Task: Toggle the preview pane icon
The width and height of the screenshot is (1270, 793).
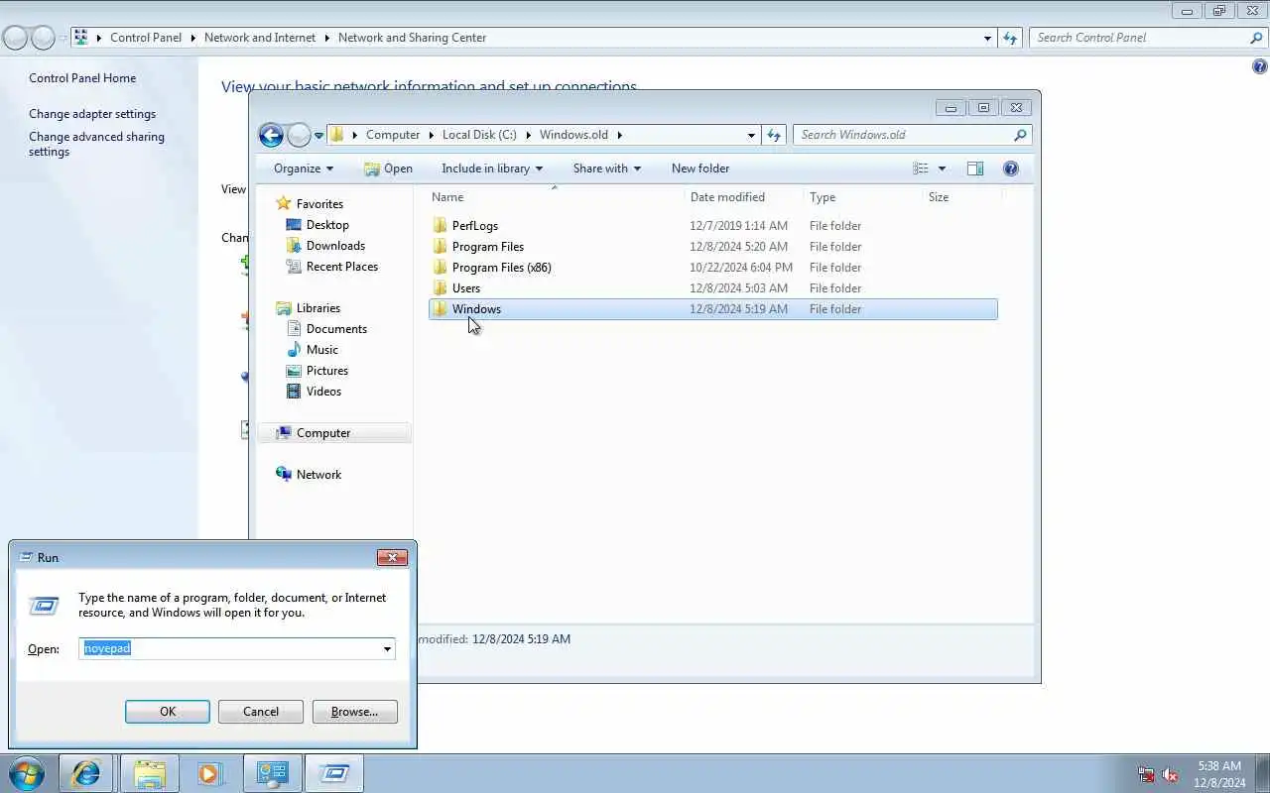Action: click(x=975, y=169)
